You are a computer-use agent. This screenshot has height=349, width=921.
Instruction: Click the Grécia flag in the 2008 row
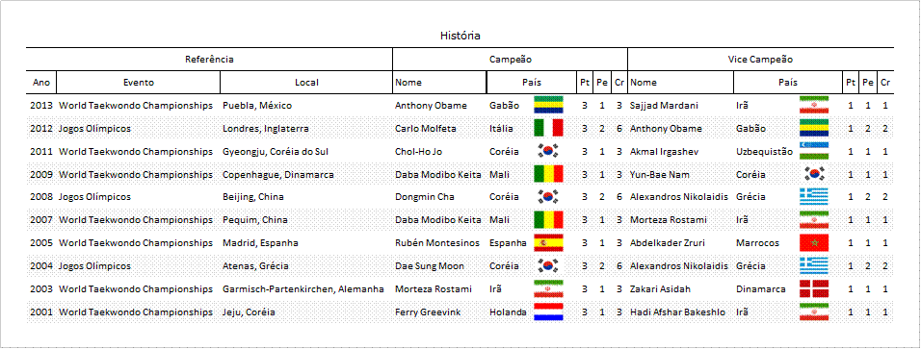[813, 196]
